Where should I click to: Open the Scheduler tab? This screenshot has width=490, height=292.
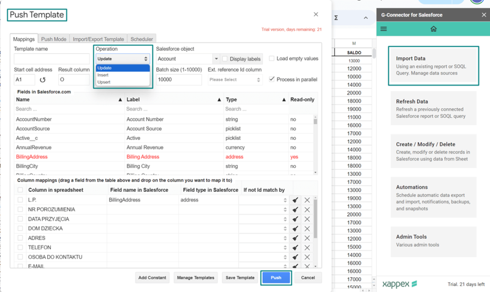[x=141, y=39]
